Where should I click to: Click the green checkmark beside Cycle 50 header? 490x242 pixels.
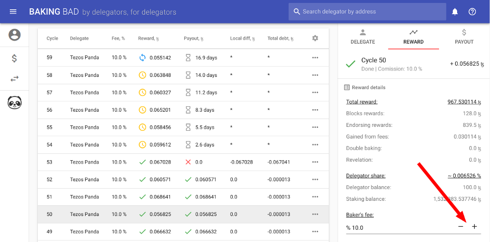click(351, 64)
